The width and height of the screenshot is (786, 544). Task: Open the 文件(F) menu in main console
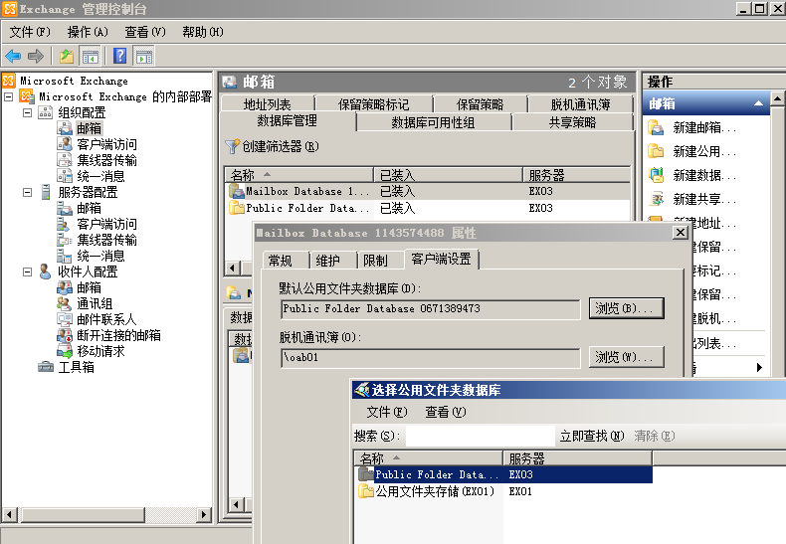(30, 32)
